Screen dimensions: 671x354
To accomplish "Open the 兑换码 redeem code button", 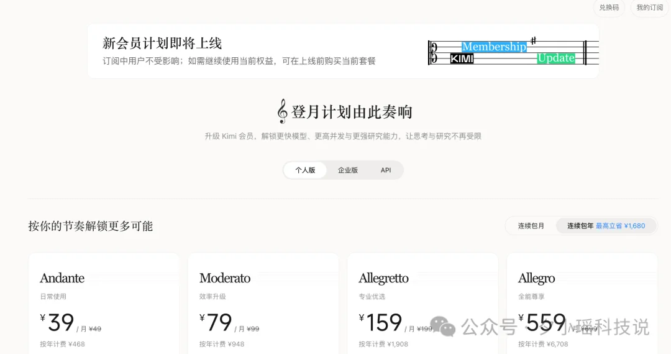I will (x=608, y=7).
